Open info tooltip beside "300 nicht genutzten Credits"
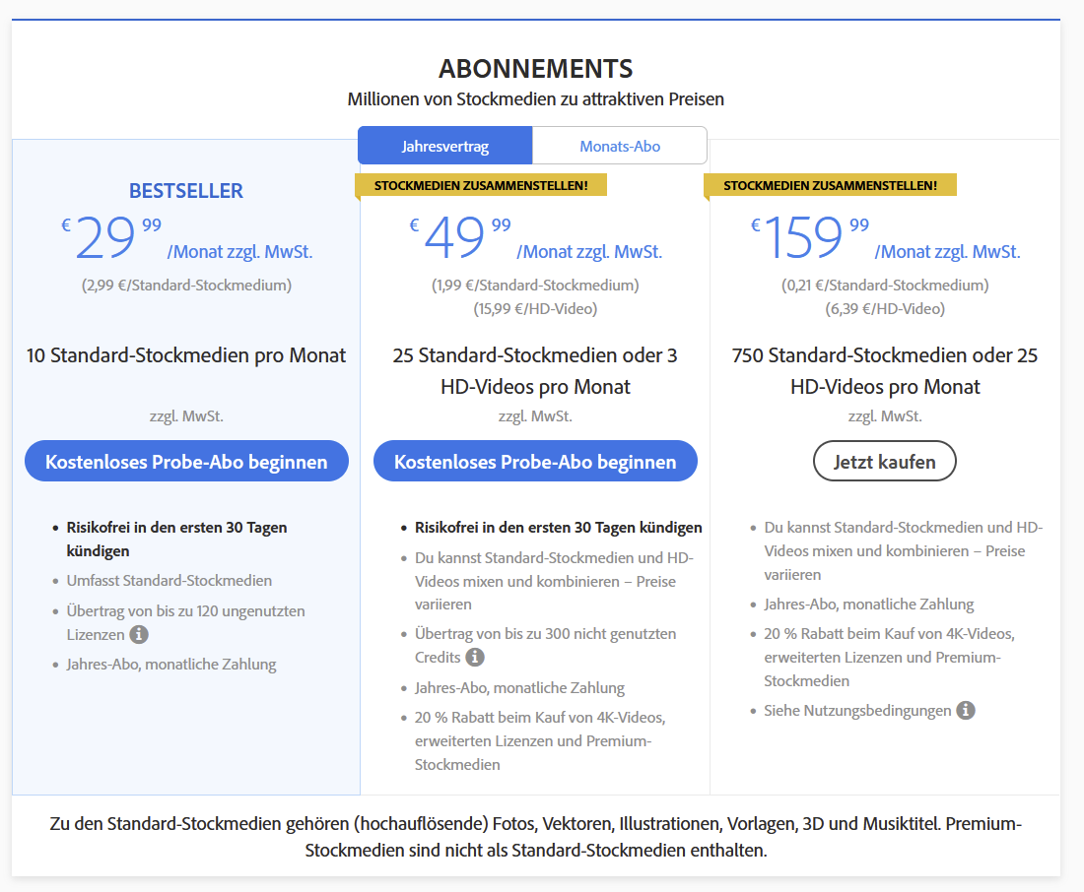Screen dimensions: 1084x892 (477, 657)
